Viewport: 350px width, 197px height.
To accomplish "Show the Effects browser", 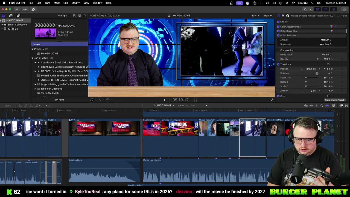I will (341, 106).
